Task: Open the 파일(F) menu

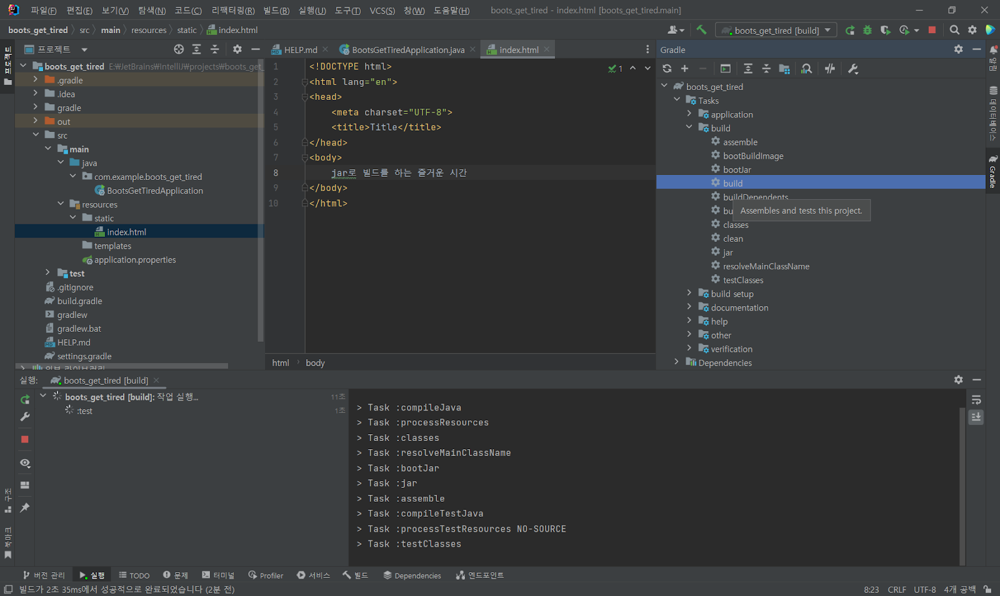Action: pos(43,11)
